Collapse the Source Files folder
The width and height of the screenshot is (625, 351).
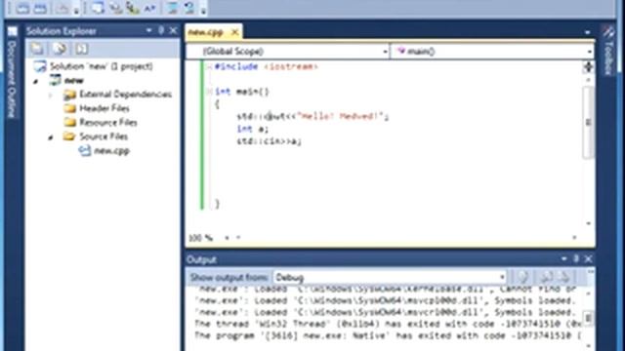(51, 137)
